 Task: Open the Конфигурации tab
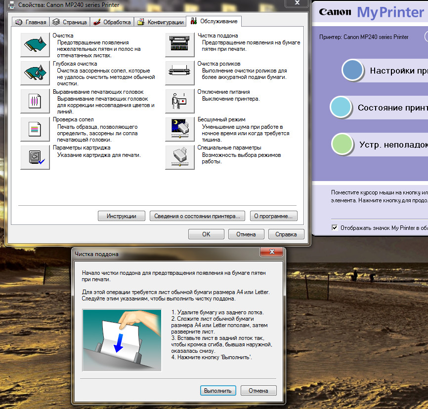click(x=160, y=22)
